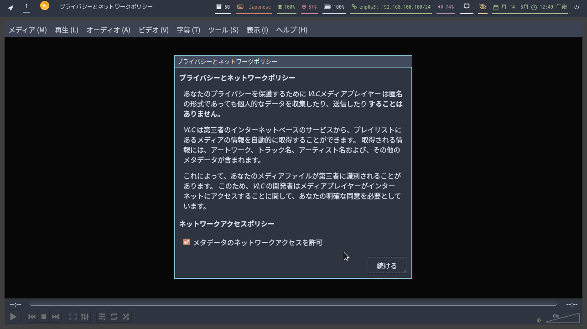Screen dimensions: 587x329
Task: Click the network enp0s3 status indicator
Action: (391, 7)
